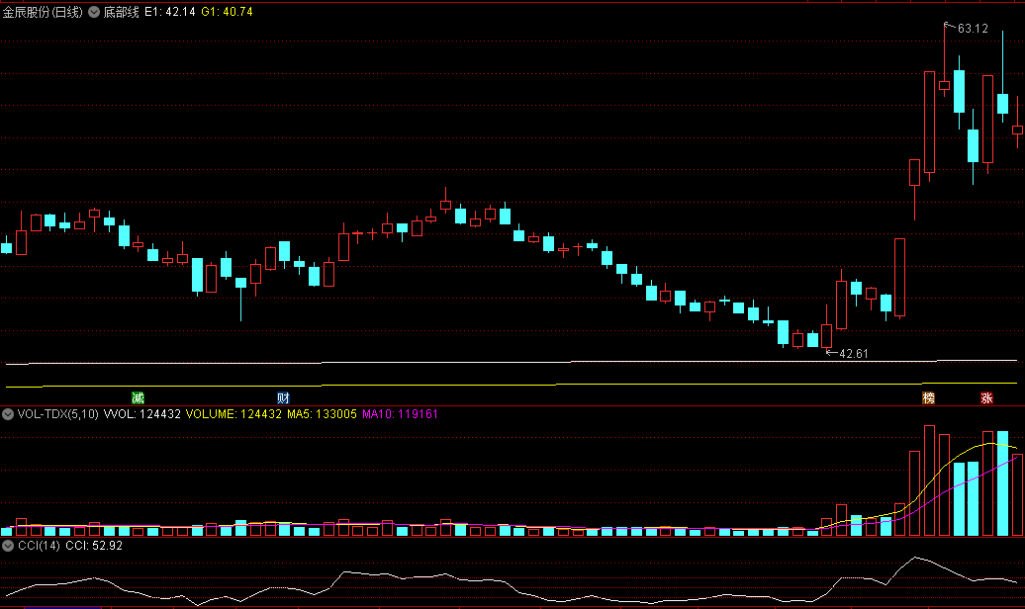Select the VOLUME: 124432 value

[233, 414]
